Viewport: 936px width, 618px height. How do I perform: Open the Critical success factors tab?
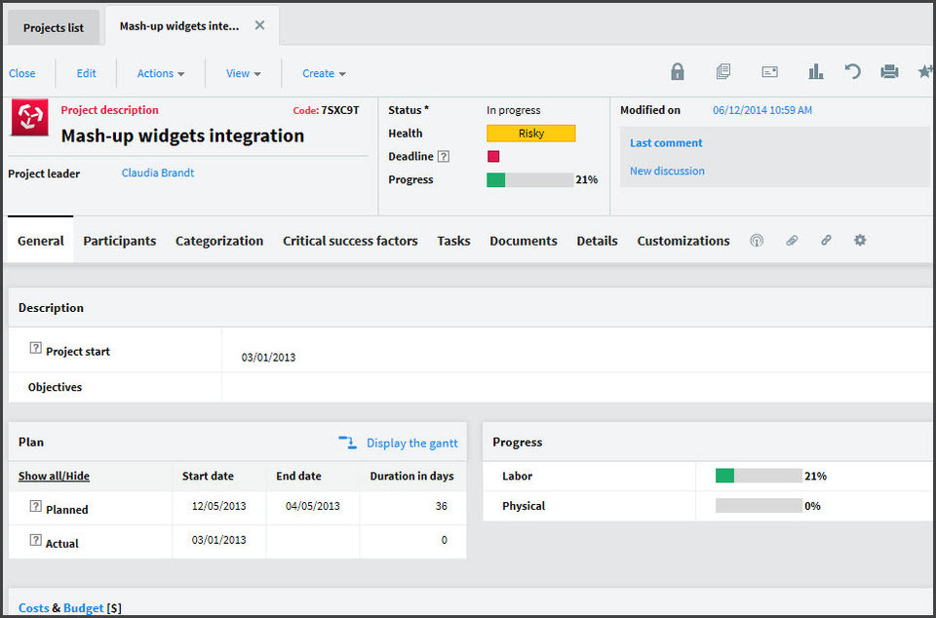[x=350, y=241]
